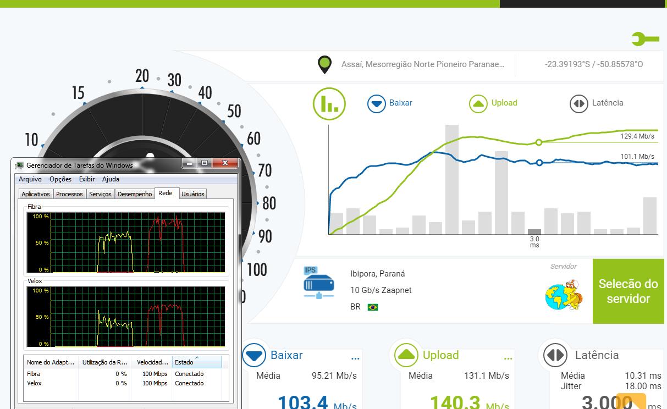Click the 10.31 ms latency average value
Screen dimensions: 667x409
pos(643,376)
